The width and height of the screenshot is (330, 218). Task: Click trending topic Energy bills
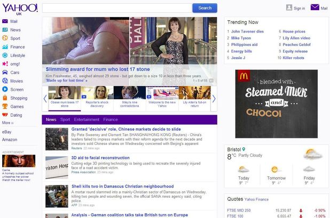pyautogui.click(x=241, y=51)
